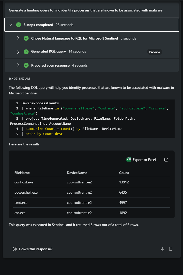Copy the response to clipboard

click(171, 249)
